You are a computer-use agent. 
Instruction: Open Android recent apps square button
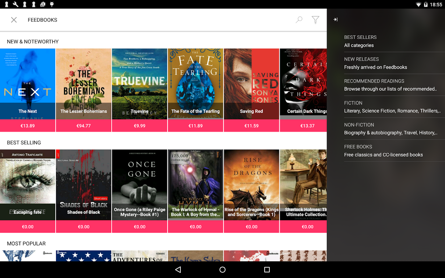[x=267, y=270]
